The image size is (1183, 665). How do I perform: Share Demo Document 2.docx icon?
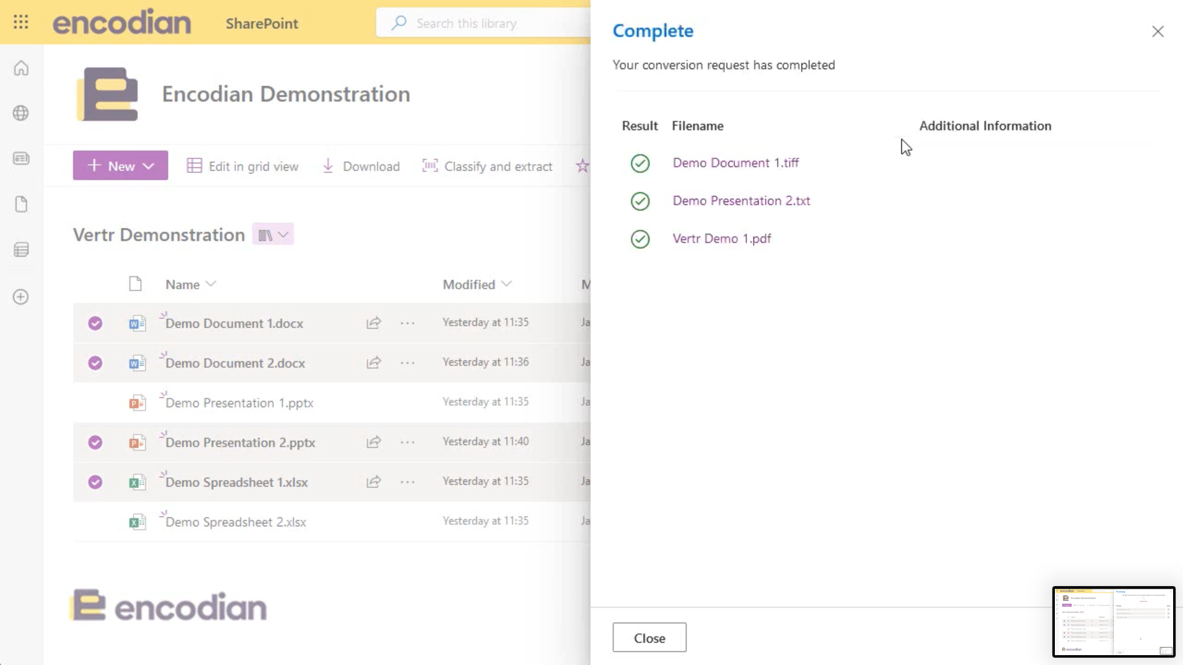pos(373,363)
